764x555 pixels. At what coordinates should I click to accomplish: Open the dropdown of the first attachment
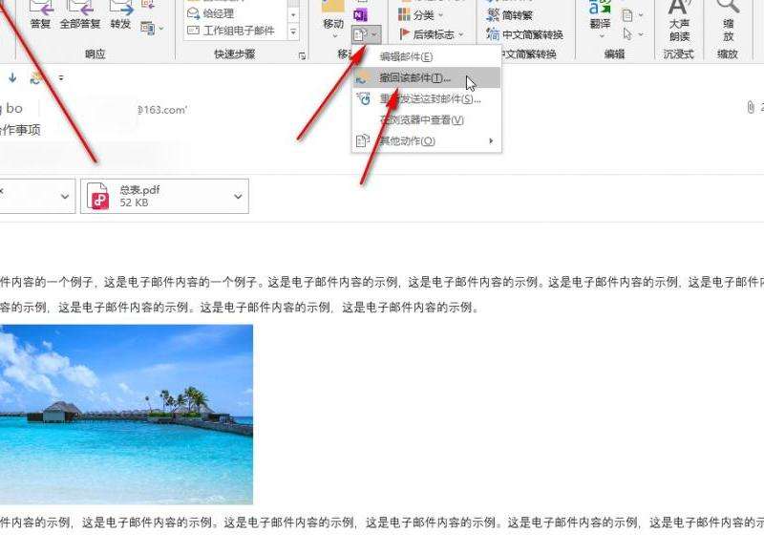[64, 197]
